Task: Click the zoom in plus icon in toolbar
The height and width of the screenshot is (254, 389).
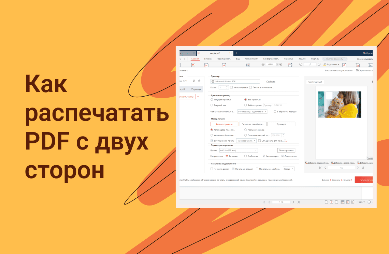Action: pyautogui.click(x=281, y=64)
